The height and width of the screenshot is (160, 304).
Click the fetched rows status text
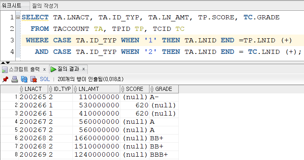(91, 79)
